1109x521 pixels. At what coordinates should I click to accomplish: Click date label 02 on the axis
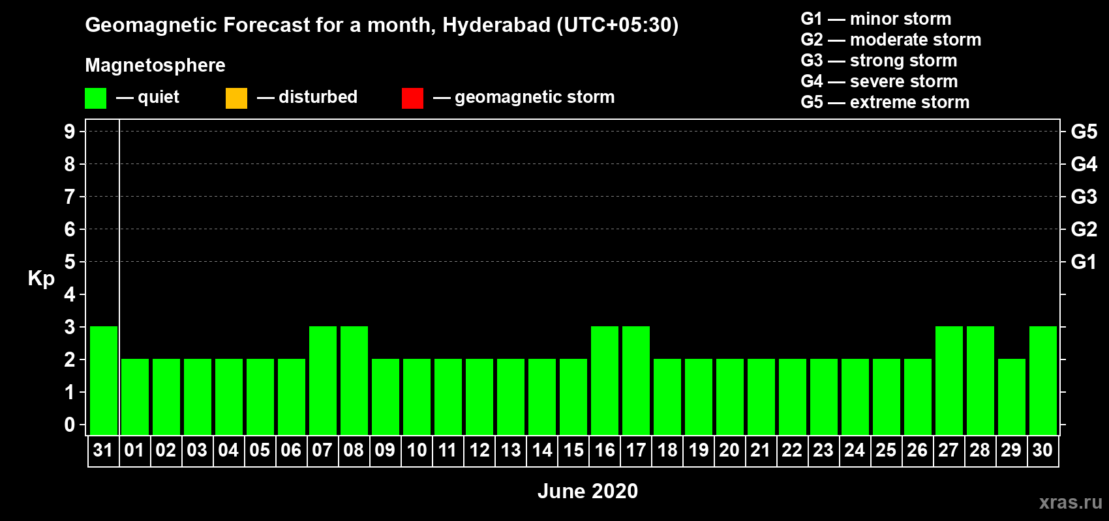click(x=166, y=450)
